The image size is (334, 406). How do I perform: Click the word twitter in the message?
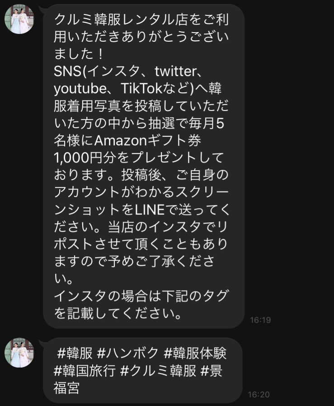coord(175,71)
